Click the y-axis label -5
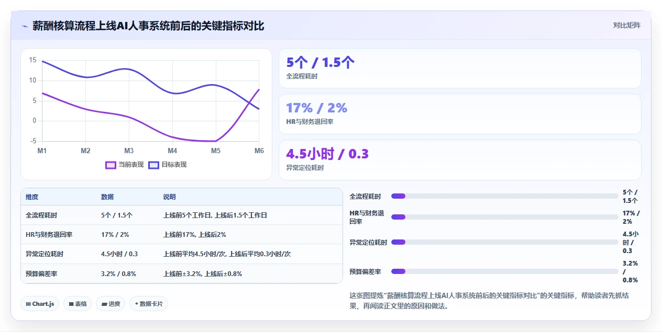Viewport: 662px width, 332px height. point(34,141)
